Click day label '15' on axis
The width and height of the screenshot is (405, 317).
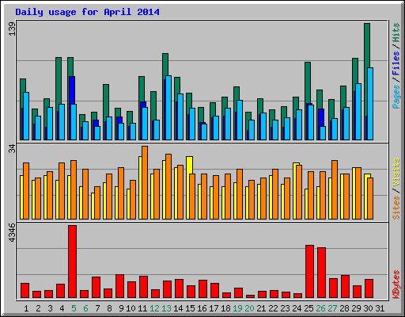(190, 308)
